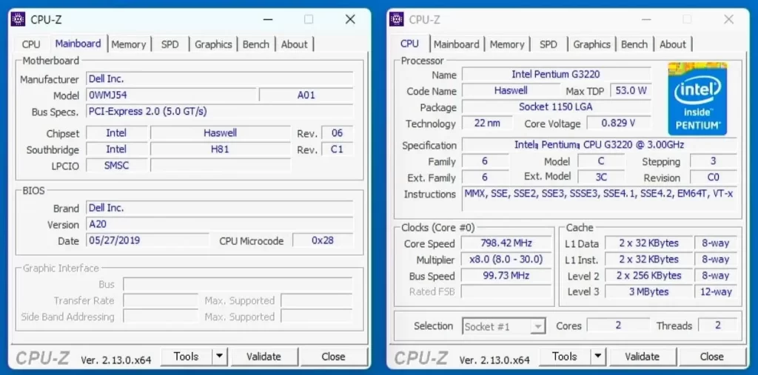This screenshot has height=375, width=758.
Task: Close the left window using the title bar X
Action: [350, 19]
